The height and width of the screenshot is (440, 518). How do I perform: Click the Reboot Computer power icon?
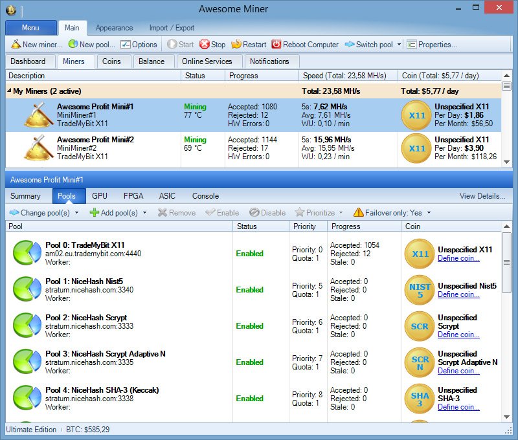click(276, 44)
